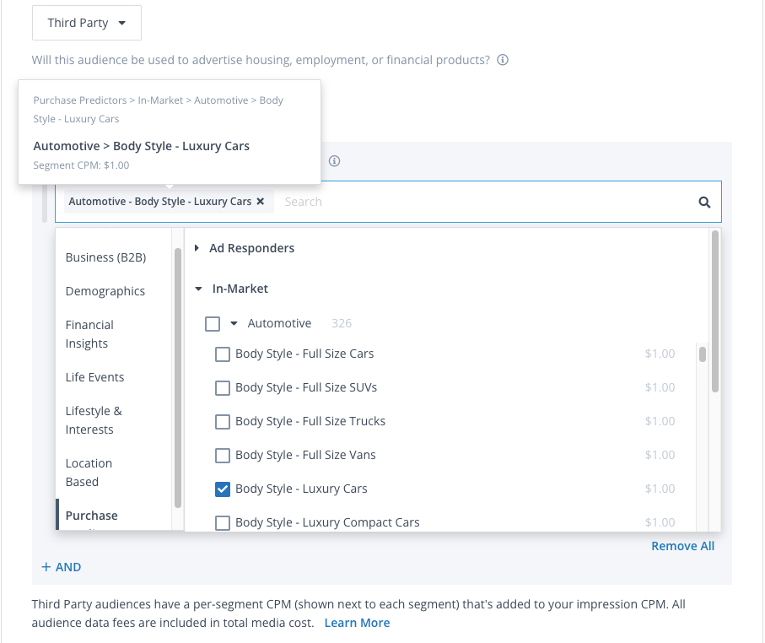Open the Learn More link

pyautogui.click(x=357, y=623)
